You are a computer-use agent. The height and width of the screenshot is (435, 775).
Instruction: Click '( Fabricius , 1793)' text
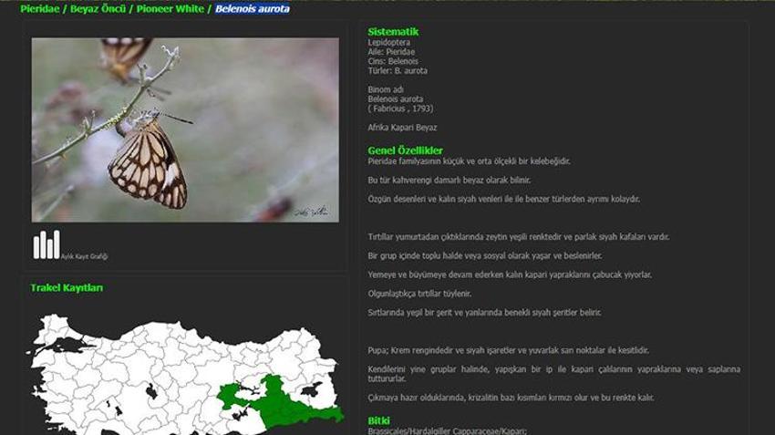click(x=400, y=109)
